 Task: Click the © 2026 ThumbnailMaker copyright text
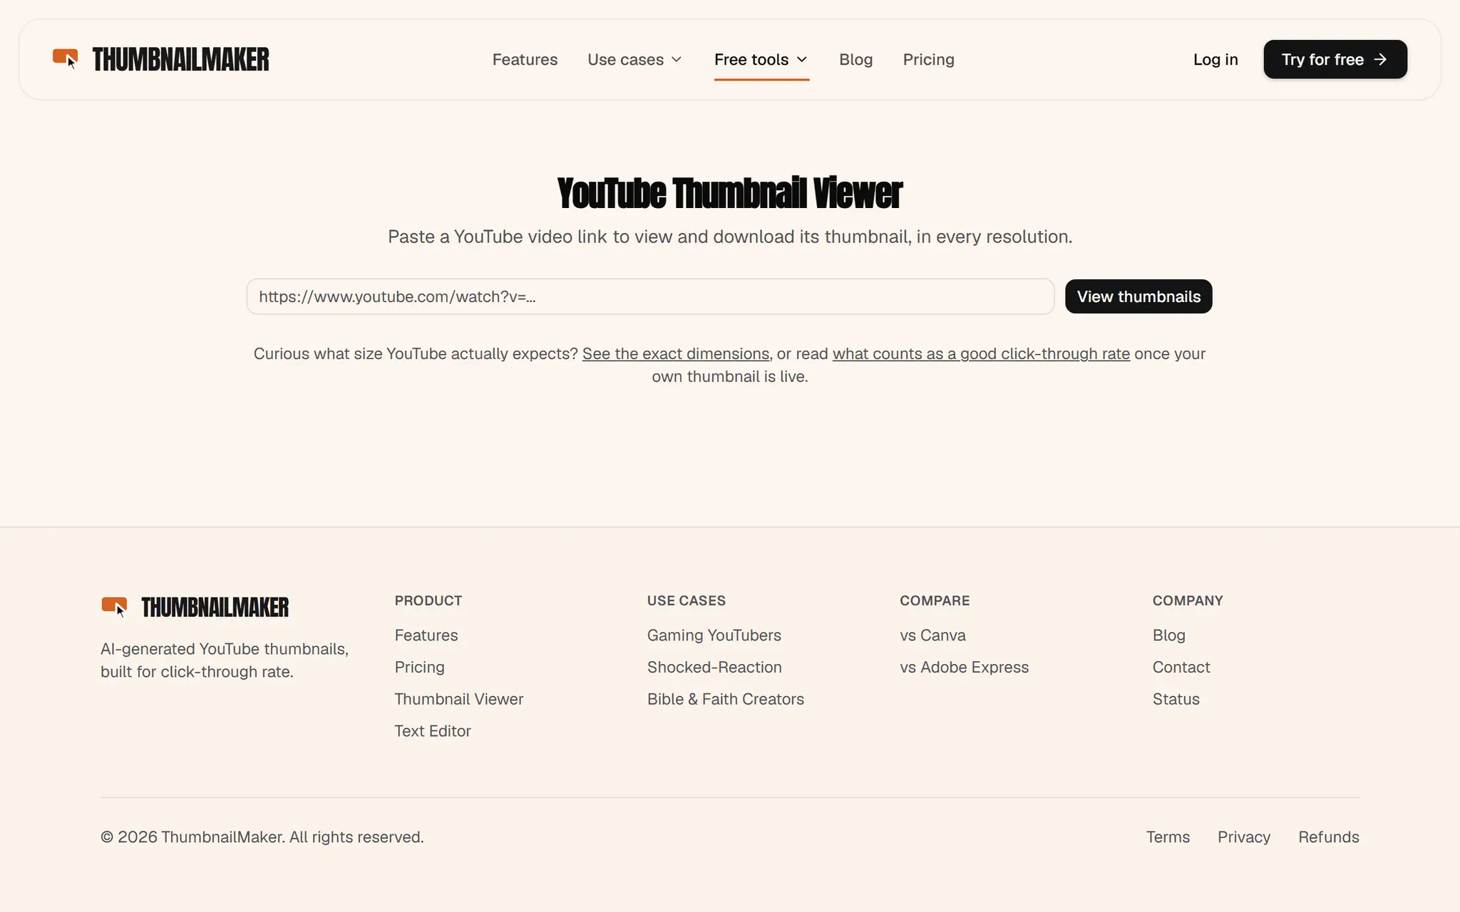(262, 836)
